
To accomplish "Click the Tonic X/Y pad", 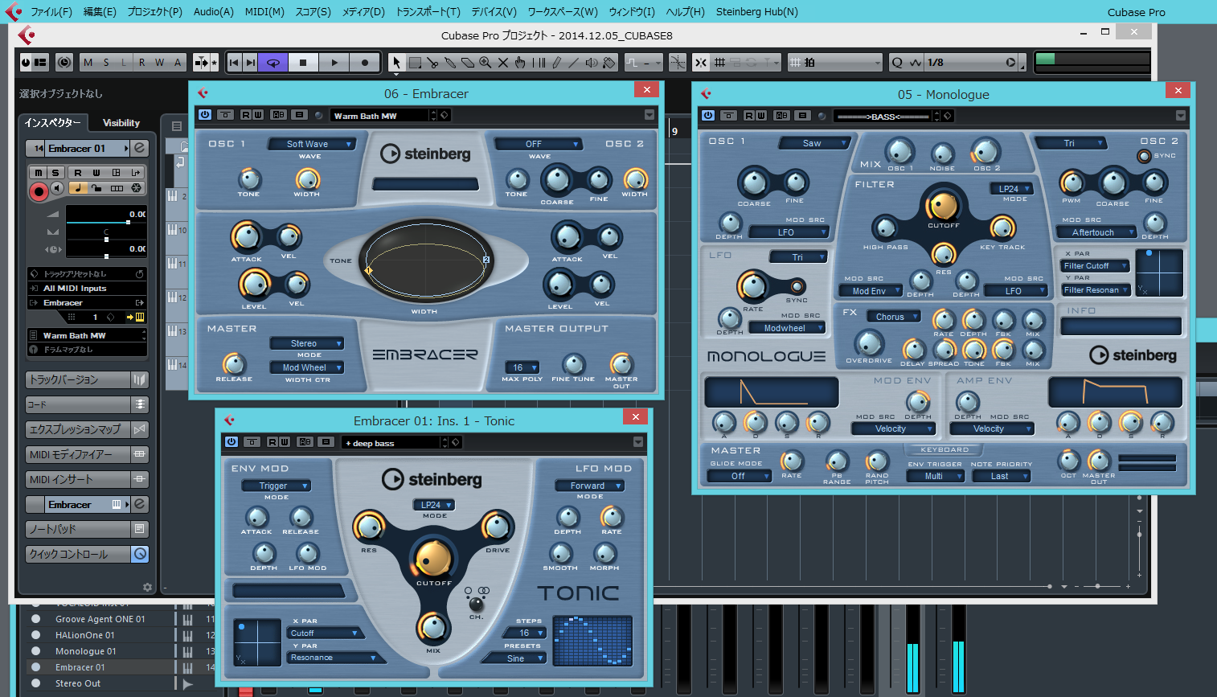I will click(x=257, y=642).
